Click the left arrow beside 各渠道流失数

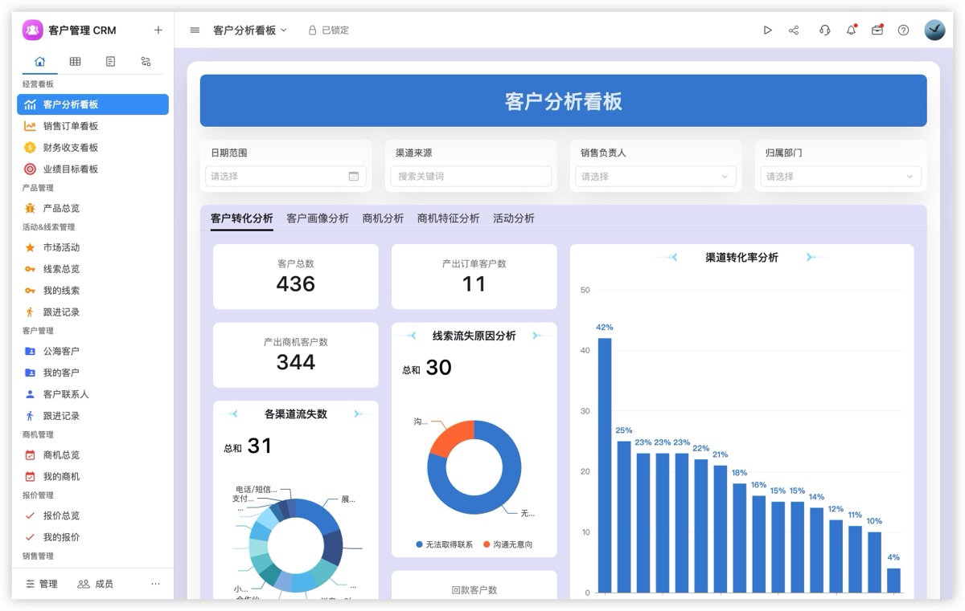[x=228, y=413]
